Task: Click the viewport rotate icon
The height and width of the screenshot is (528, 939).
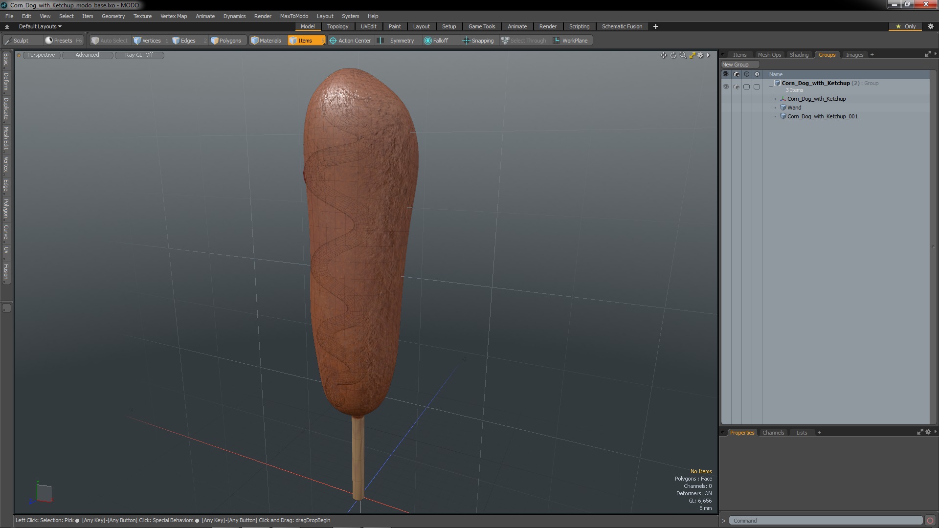Action: pos(673,55)
